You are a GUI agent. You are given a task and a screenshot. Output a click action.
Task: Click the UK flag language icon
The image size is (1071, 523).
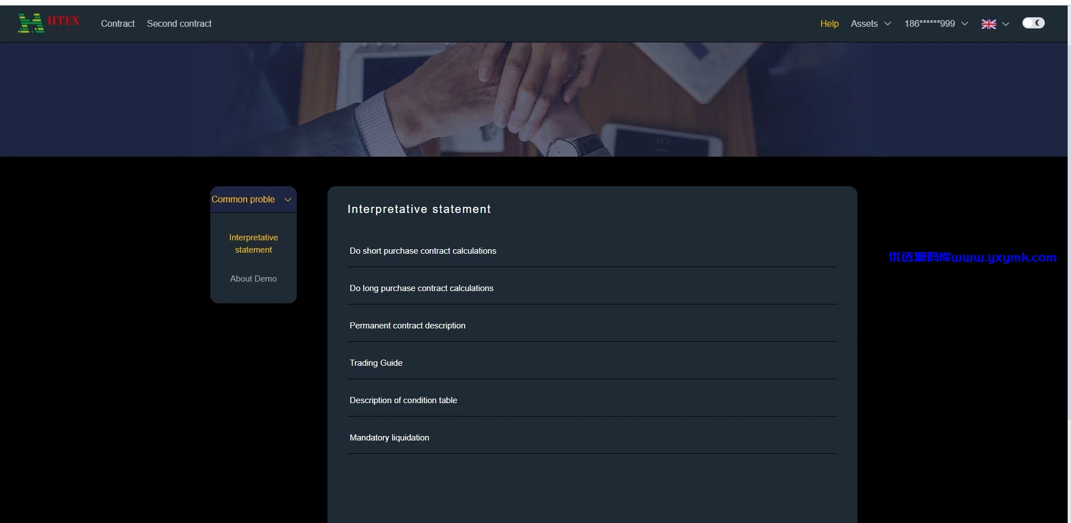(x=988, y=24)
